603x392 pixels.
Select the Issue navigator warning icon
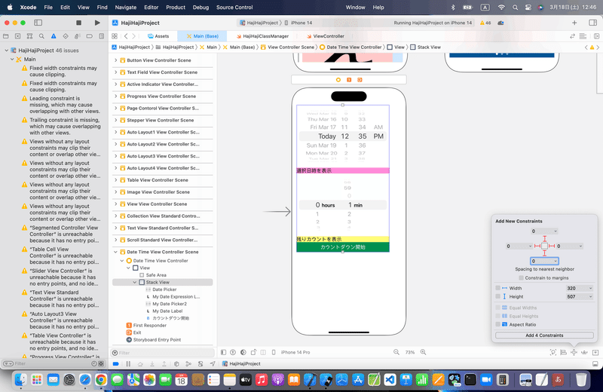point(54,36)
